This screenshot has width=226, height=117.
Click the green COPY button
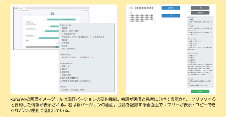tap(200, 91)
